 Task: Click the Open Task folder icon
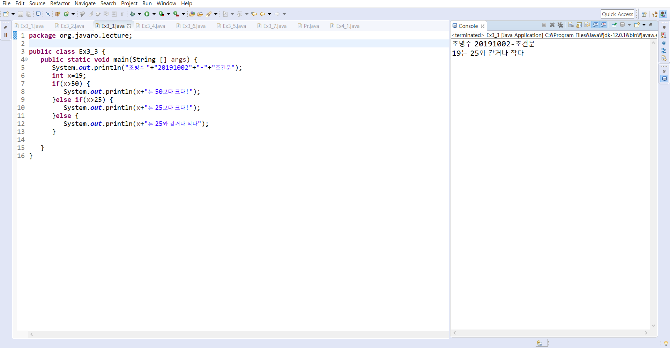[x=200, y=14]
